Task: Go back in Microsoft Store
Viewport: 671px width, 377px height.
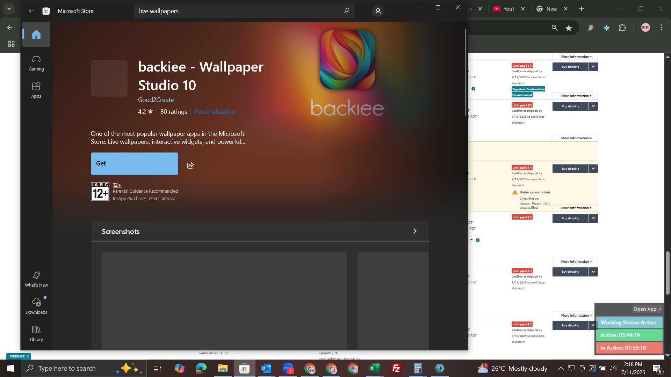Action: [x=31, y=11]
